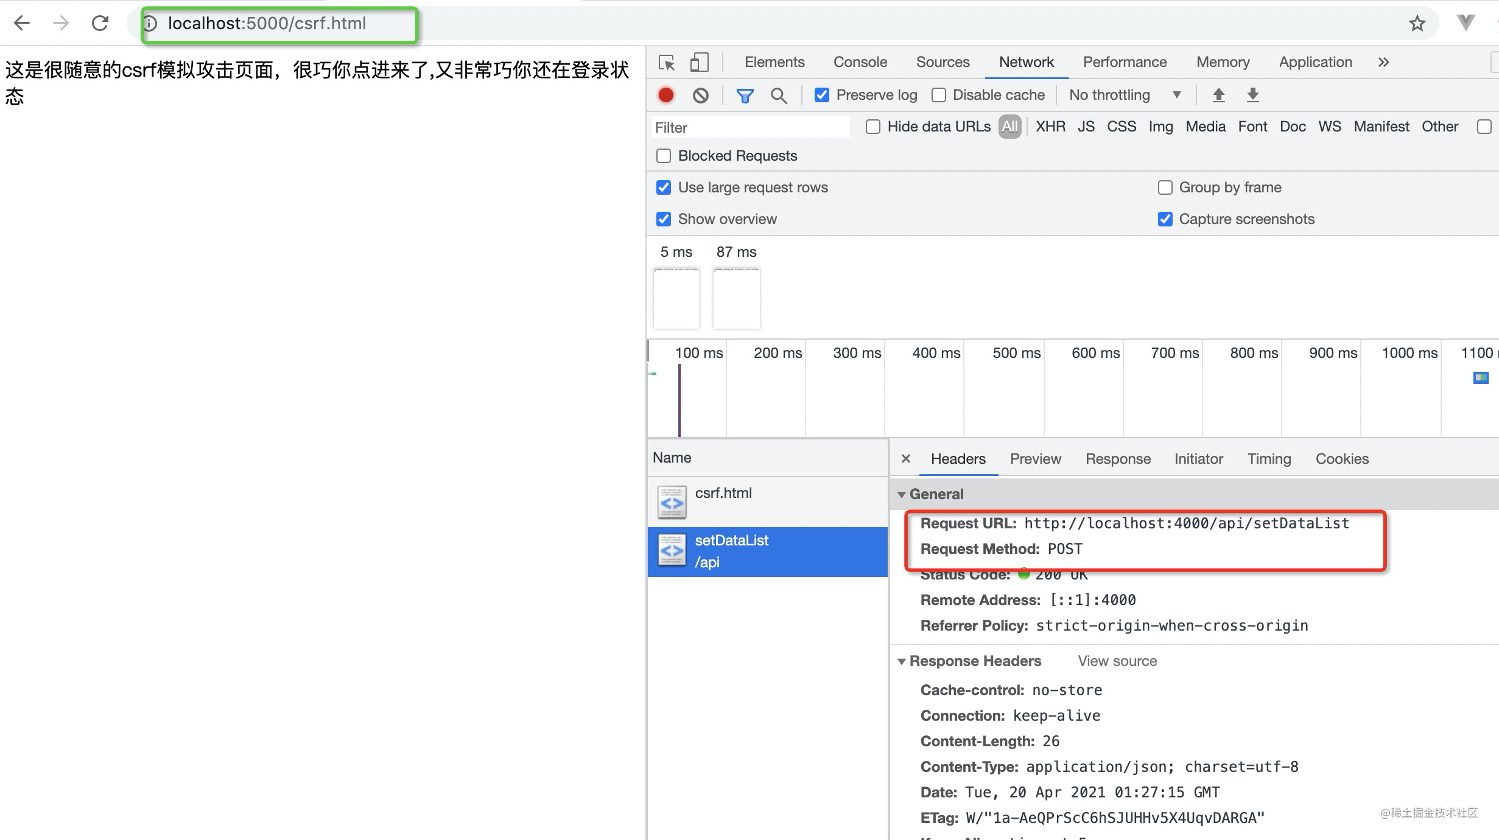1499x840 pixels.
Task: Reload the page with the refresh icon
Action: point(100,23)
